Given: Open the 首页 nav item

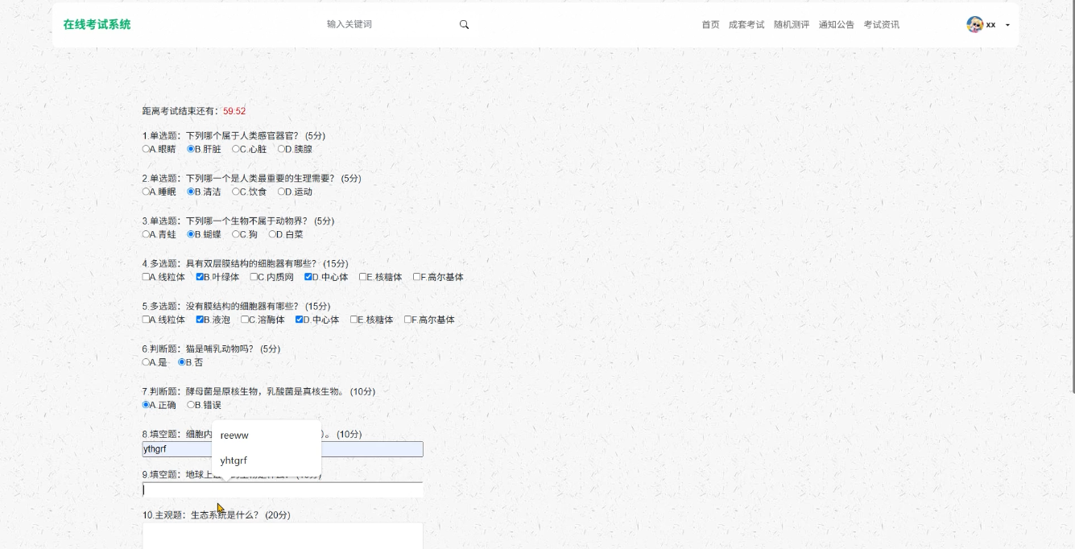Looking at the screenshot, I should 710,25.
